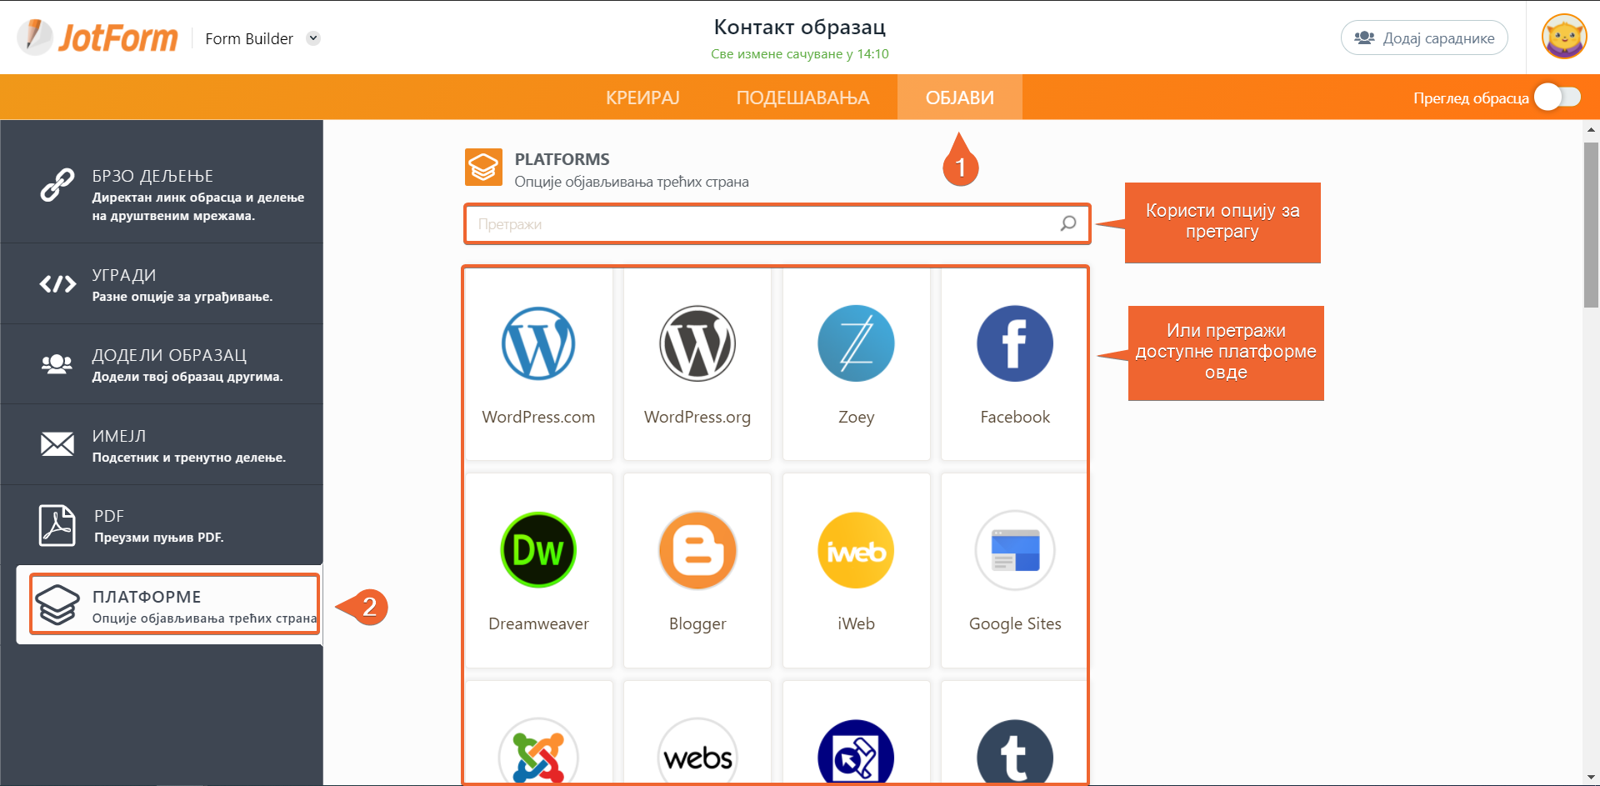Open the ДОДЕЛИ ОБРАЗАЦ sidebar section
The width and height of the screenshot is (1600, 786).
pyautogui.click(x=162, y=364)
